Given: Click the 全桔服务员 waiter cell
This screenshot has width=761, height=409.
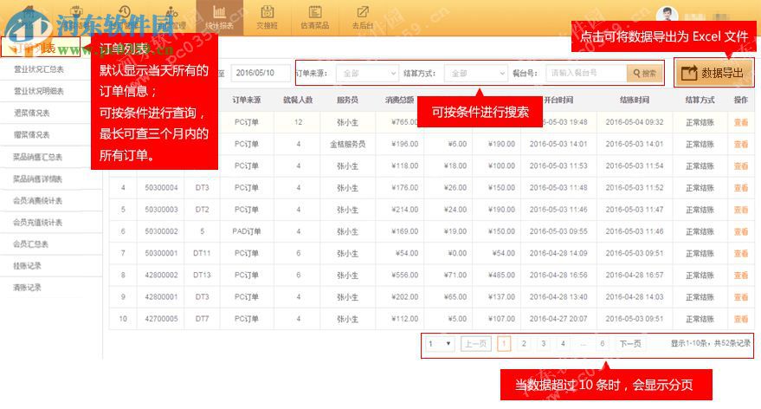Looking at the screenshot, I should click(347, 144).
